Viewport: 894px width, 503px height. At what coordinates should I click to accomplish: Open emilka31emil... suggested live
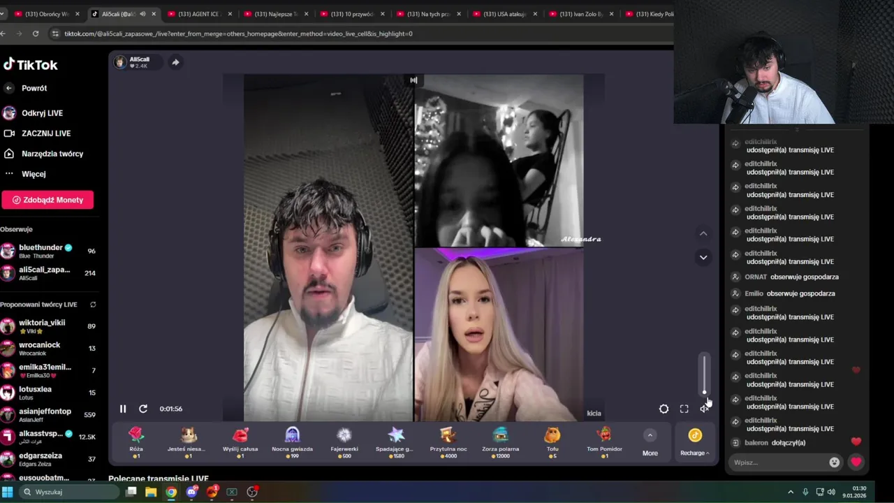(x=47, y=370)
